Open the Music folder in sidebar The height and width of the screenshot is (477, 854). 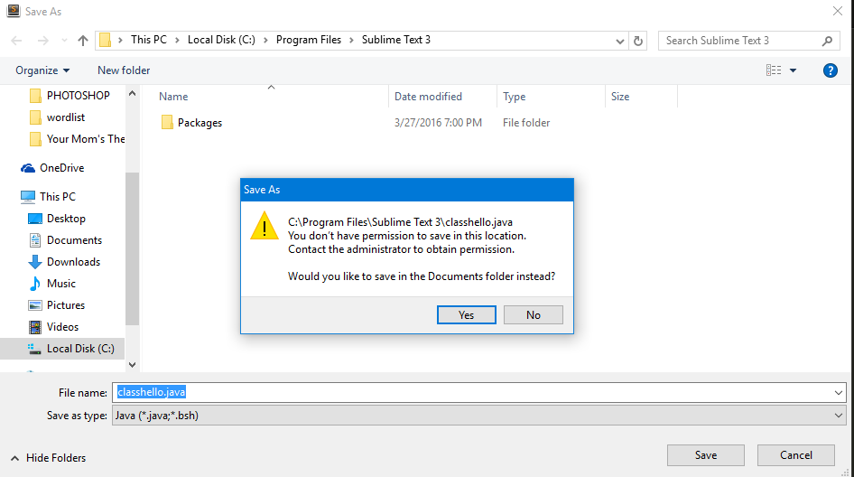tap(60, 284)
